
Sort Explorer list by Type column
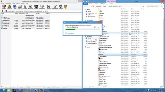tap(132, 9)
